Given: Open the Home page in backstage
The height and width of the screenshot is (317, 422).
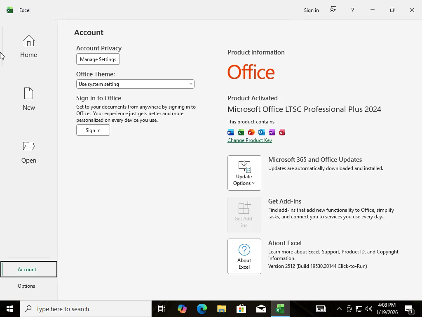Looking at the screenshot, I should [x=28, y=46].
